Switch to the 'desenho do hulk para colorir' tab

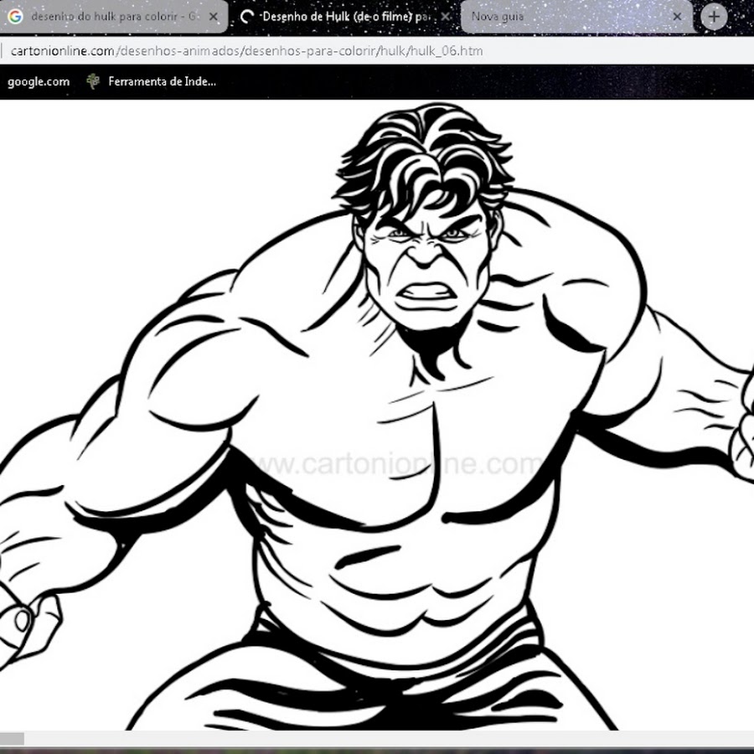click(x=113, y=17)
